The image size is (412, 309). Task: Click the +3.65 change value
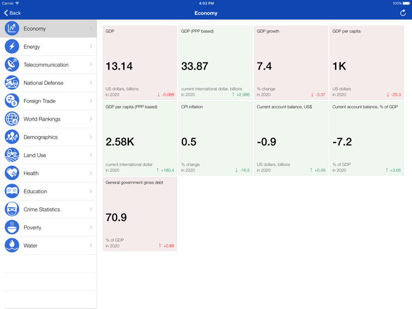(396, 170)
